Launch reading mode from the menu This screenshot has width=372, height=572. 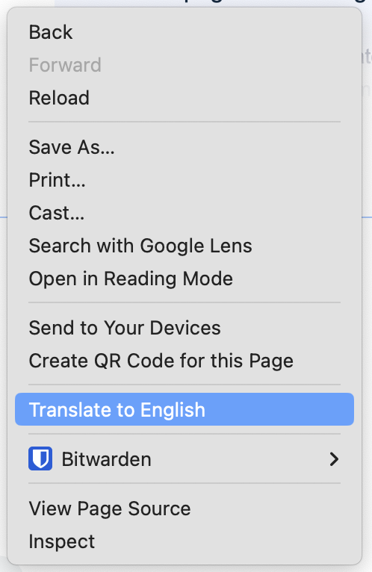pyautogui.click(x=185, y=279)
